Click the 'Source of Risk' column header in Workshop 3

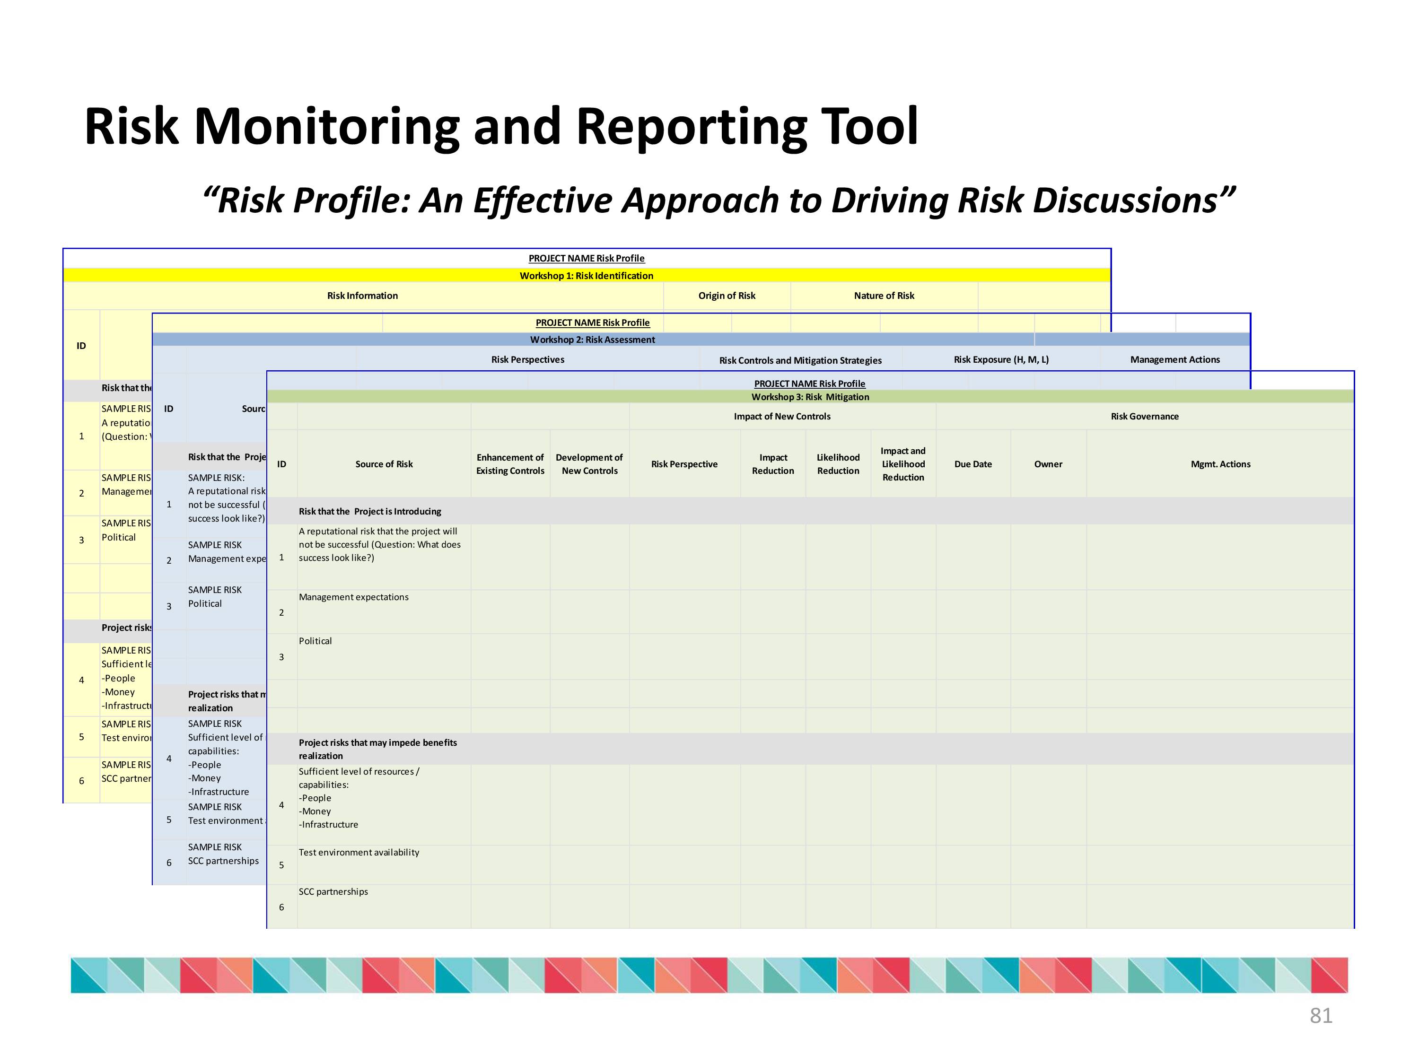(384, 464)
